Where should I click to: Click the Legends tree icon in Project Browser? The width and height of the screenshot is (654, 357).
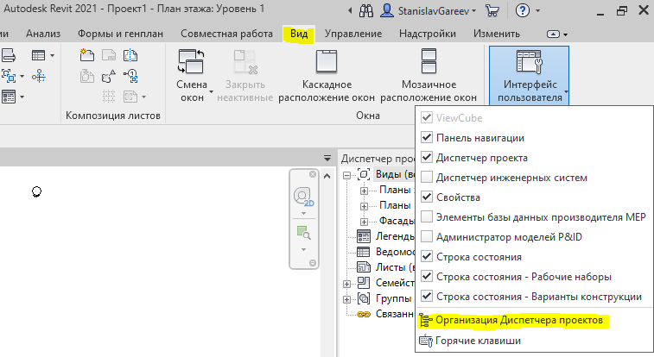[364, 236]
